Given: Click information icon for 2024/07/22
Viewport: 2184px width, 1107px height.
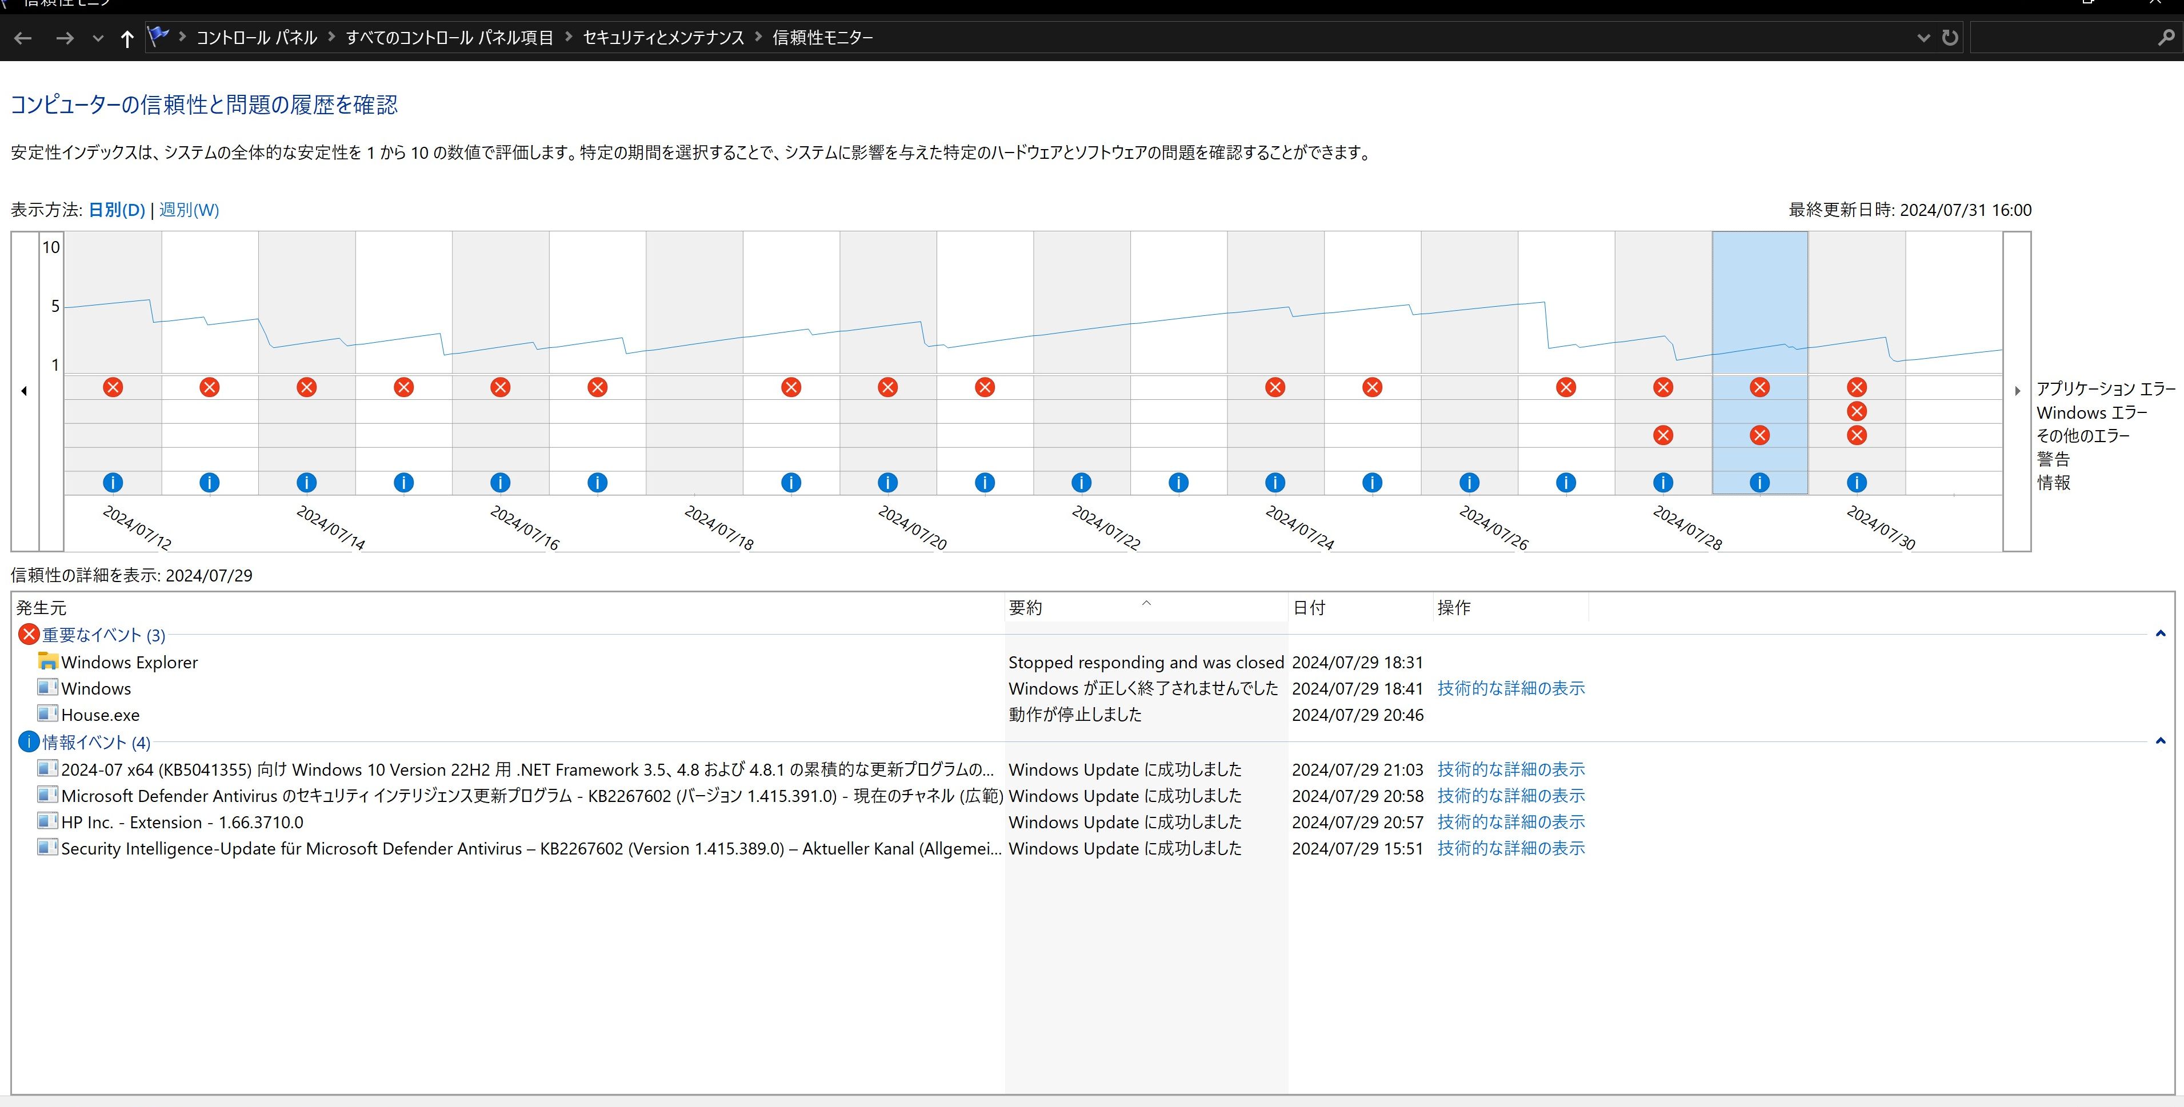Looking at the screenshot, I should 1081,482.
